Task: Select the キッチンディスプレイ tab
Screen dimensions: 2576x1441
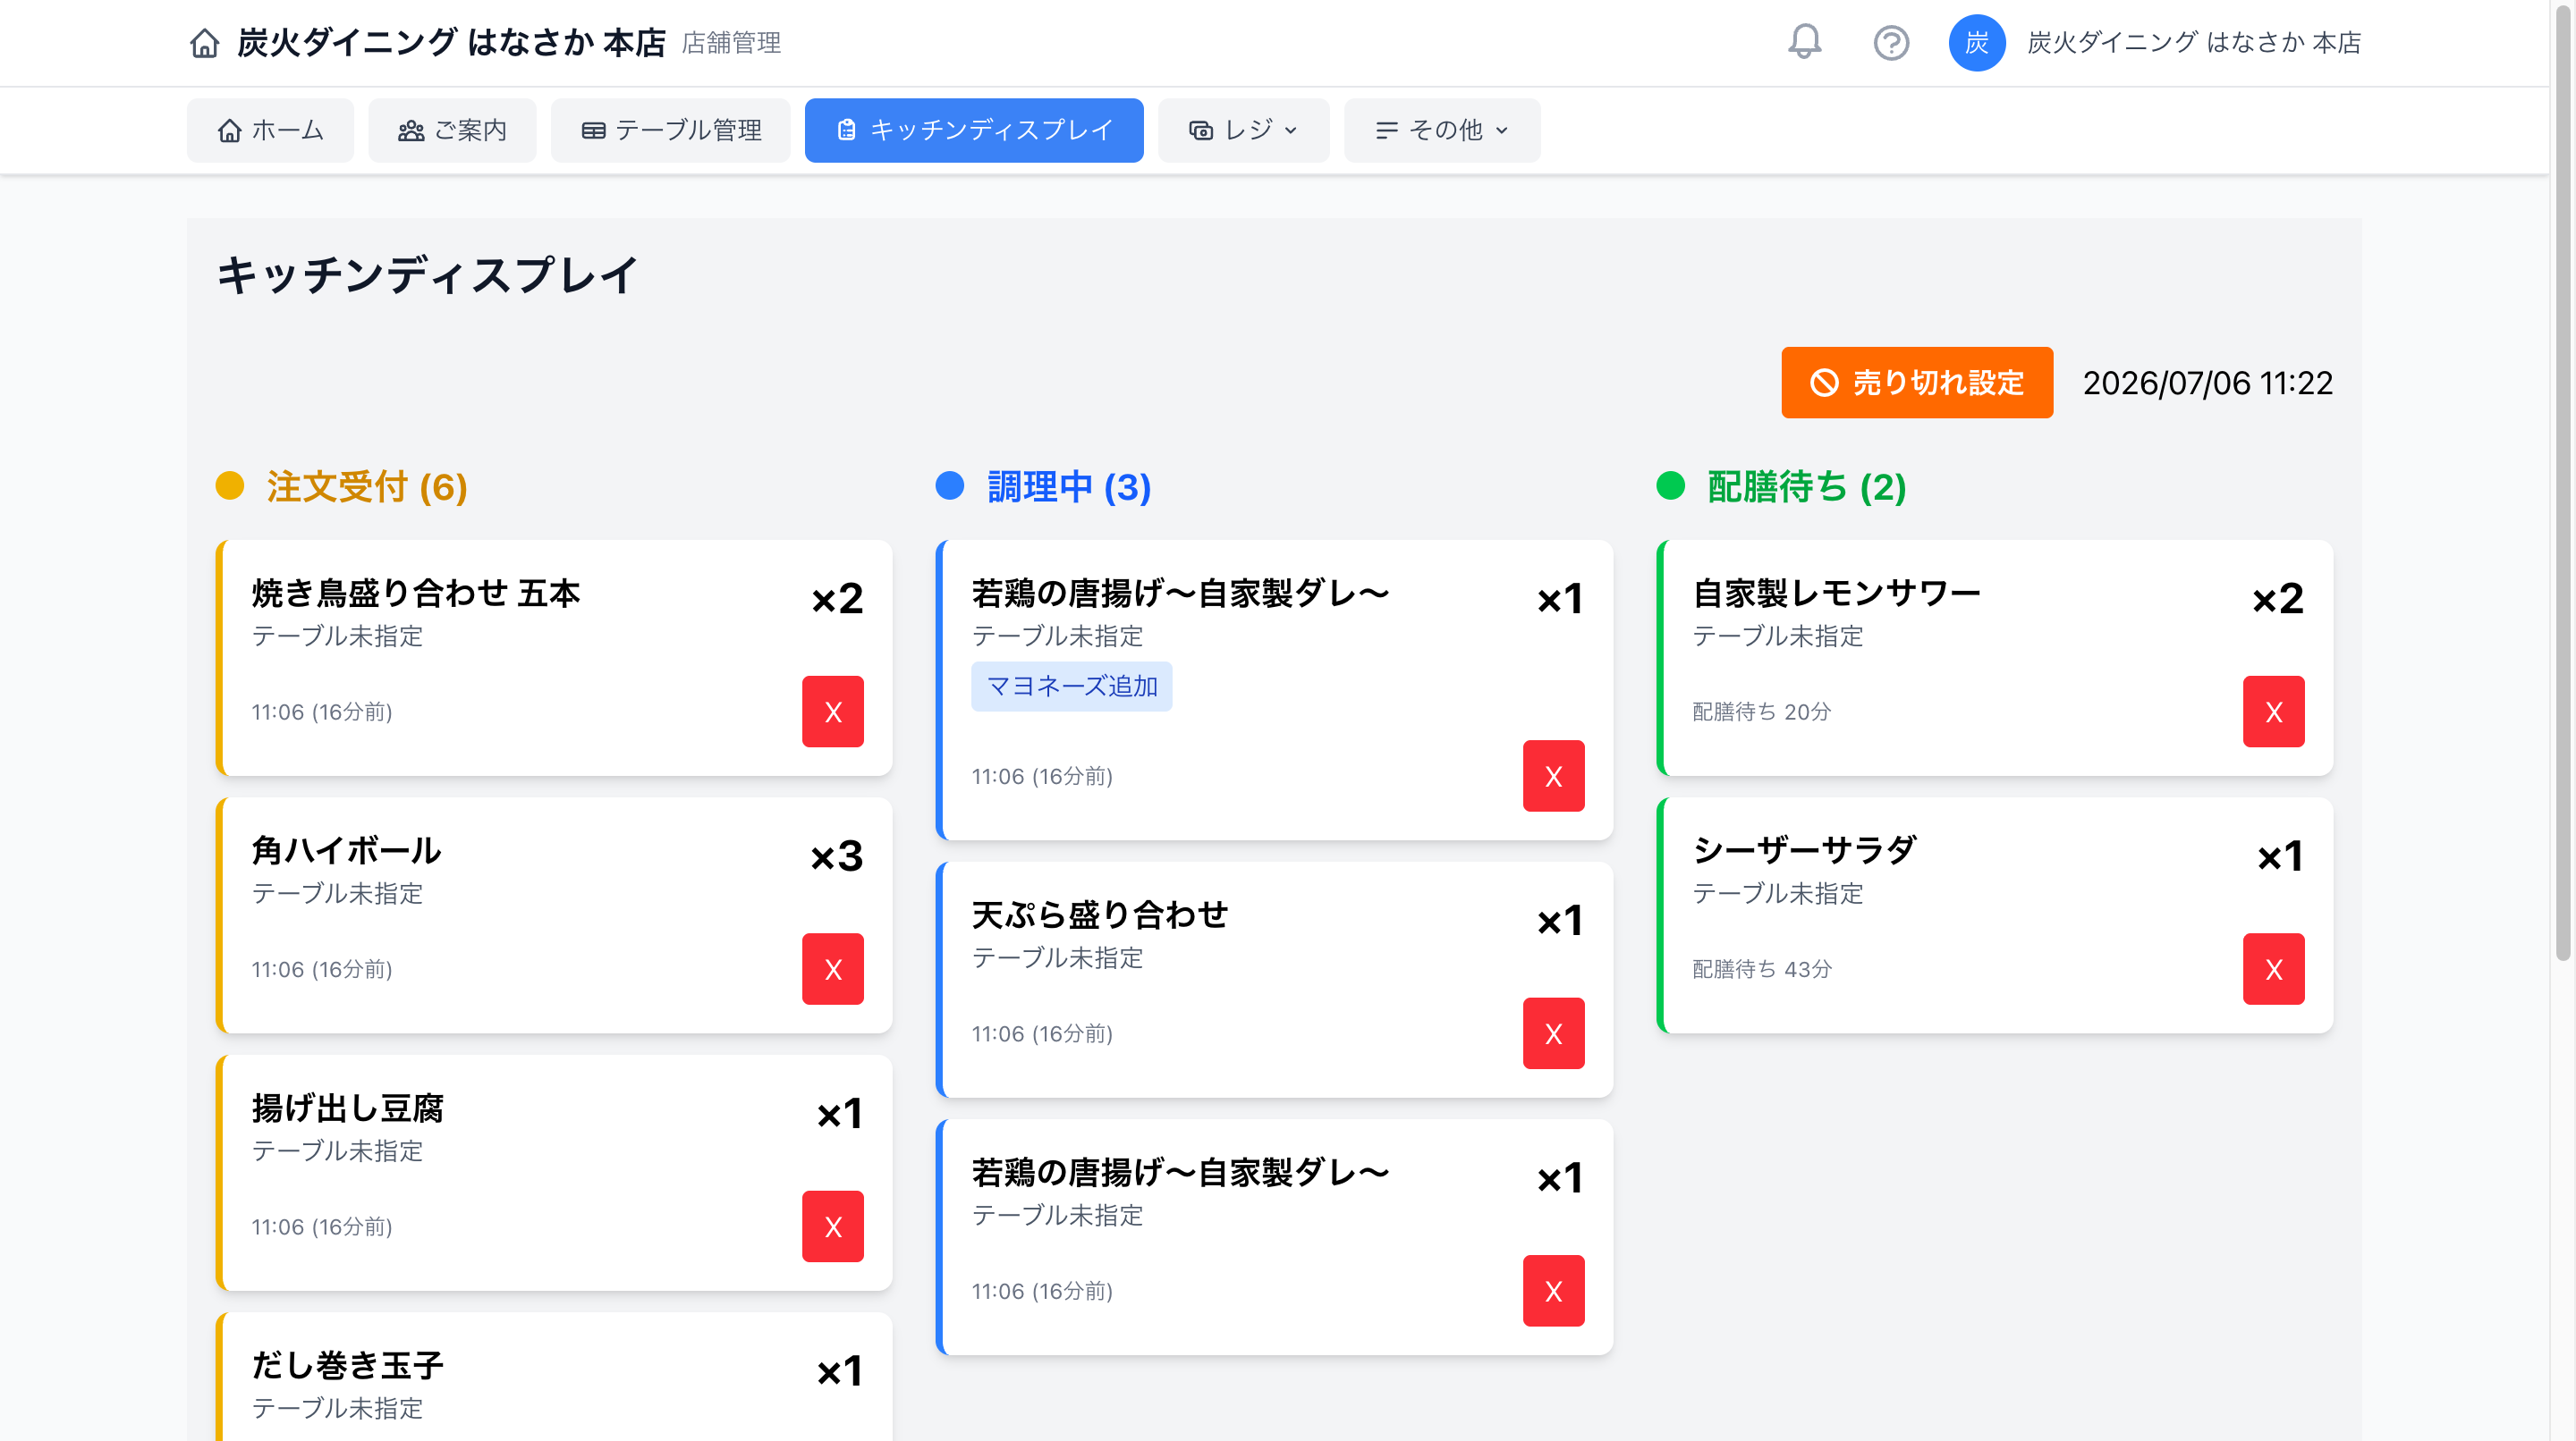Action: 974,130
